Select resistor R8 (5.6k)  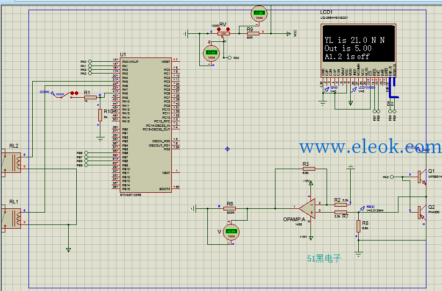[x=358, y=227]
